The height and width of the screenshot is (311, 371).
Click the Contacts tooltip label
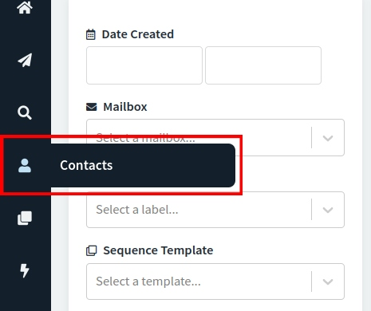[86, 165]
